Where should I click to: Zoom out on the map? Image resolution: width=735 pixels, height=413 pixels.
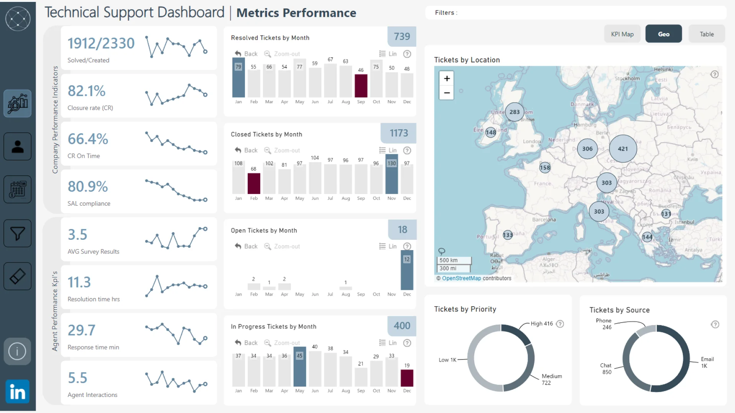pyautogui.click(x=447, y=93)
